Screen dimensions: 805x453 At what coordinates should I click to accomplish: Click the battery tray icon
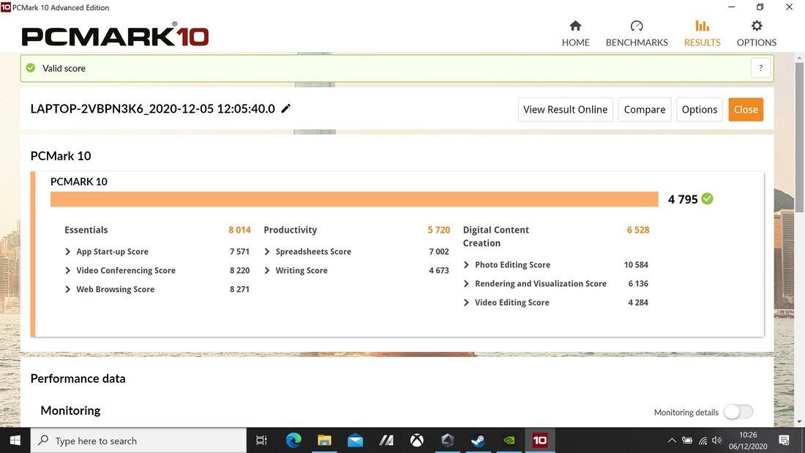[x=687, y=440]
